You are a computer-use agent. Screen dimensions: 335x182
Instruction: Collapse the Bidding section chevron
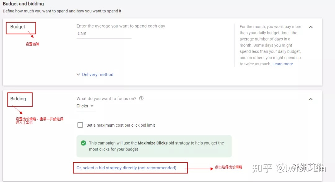[310, 99]
